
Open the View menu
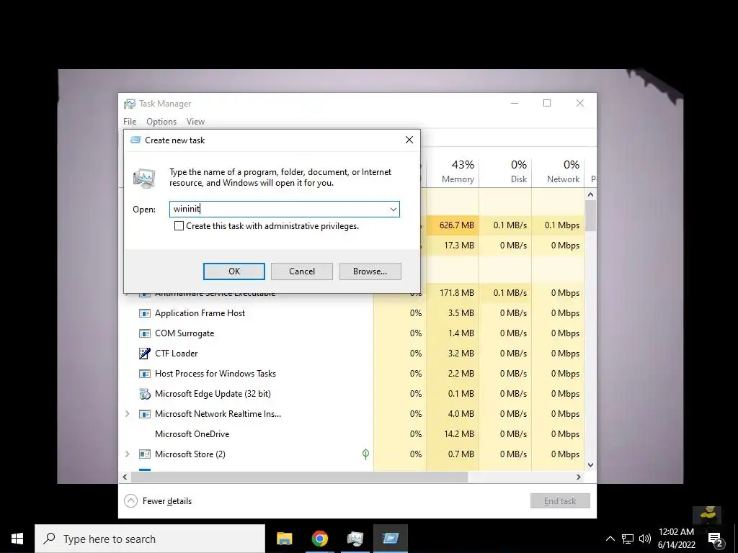pos(195,122)
